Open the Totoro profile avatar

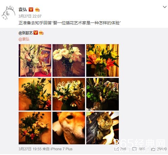point(9,13)
